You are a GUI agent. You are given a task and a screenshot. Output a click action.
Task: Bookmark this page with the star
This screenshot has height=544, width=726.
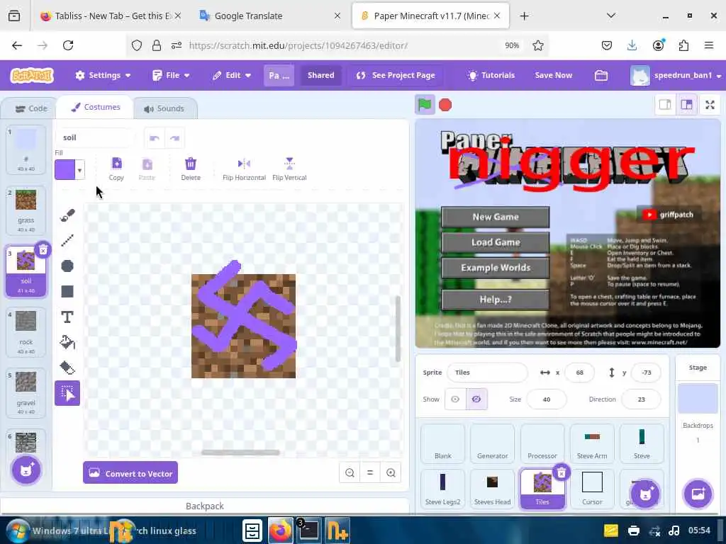(x=537, y=45)
